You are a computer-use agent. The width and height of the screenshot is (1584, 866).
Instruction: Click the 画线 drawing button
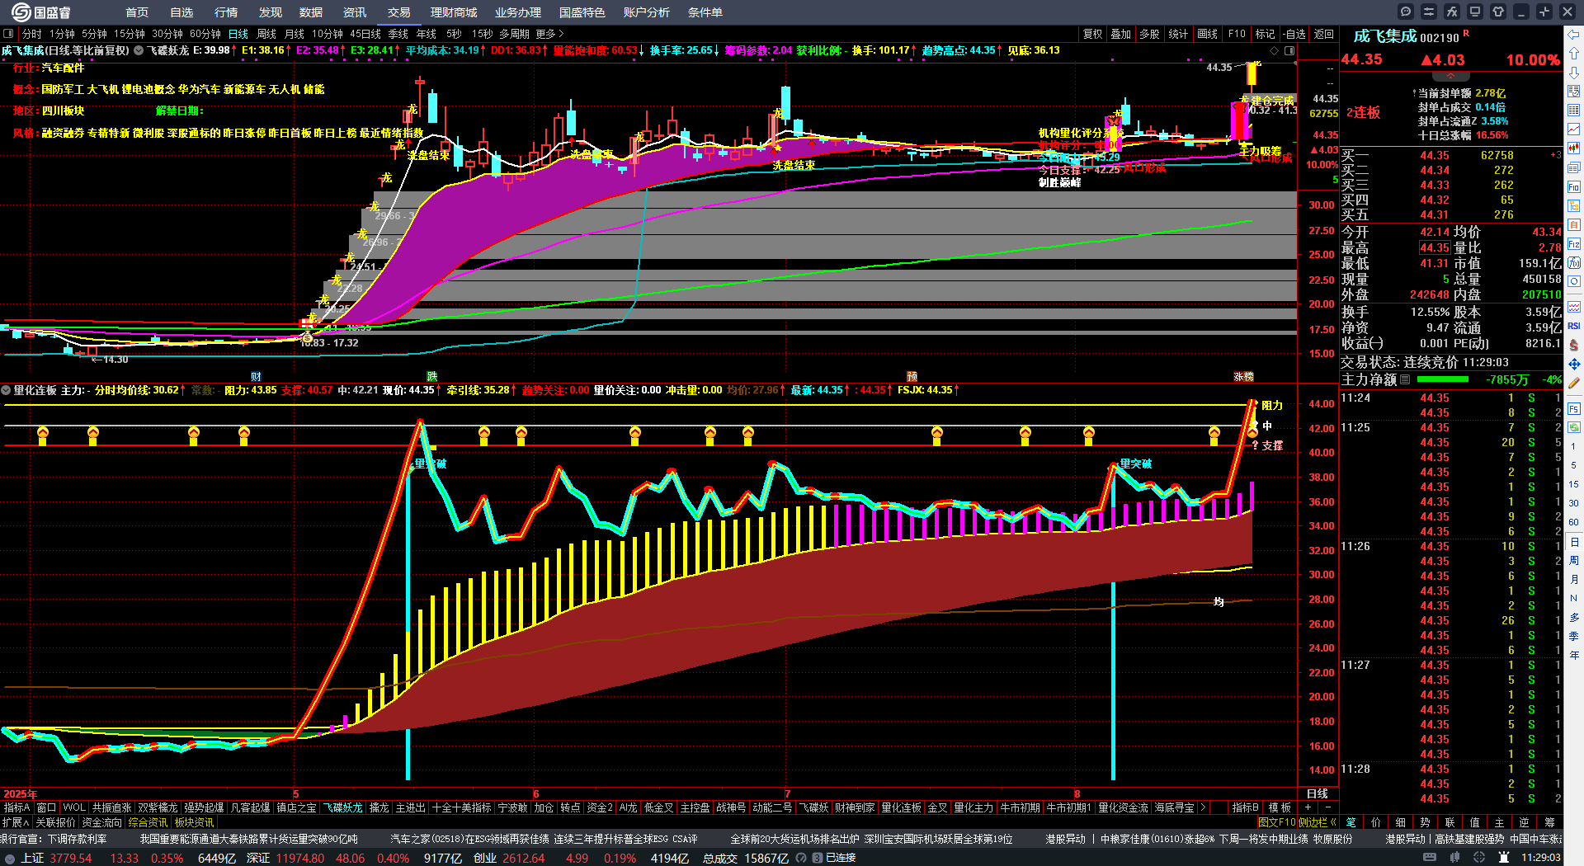[x=1208, y=34]
